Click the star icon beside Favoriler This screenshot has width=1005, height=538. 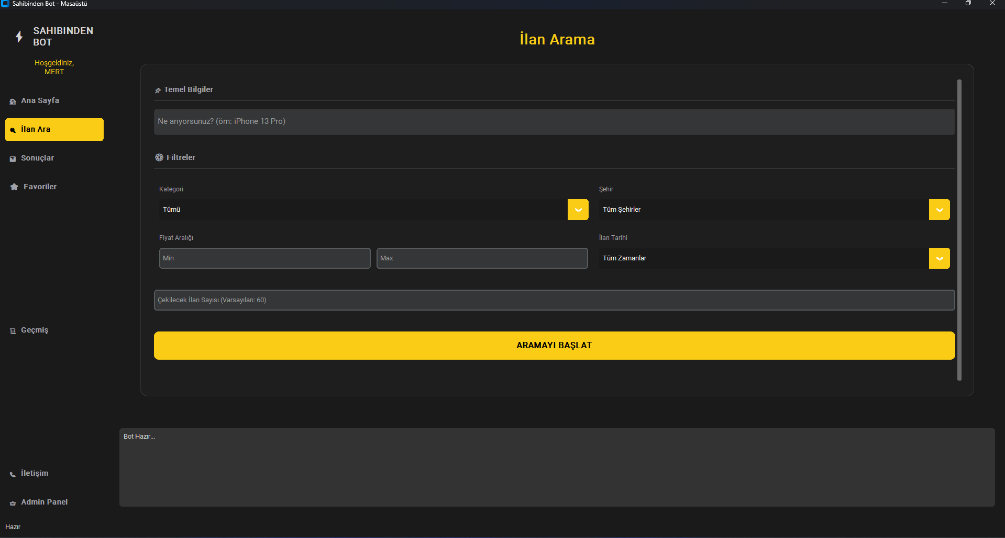14,187
